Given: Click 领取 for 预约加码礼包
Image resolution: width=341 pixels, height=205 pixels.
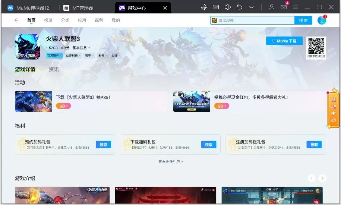Looking at the screenshot, I should pyautogui.click(x=103, y=145).
